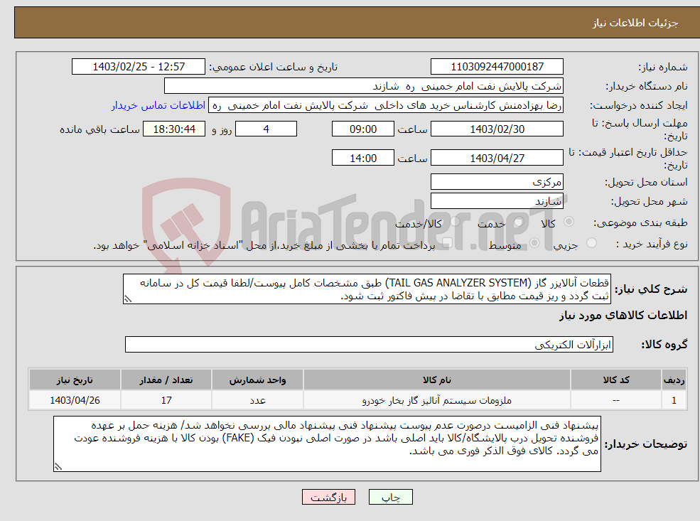Select the کالا/خدمت radio button
The image size is (700, 521).
(456, 222)
